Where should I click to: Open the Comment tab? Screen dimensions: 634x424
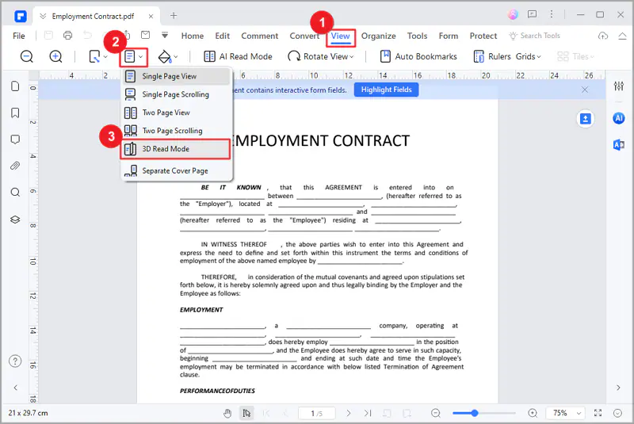coord(260,36)
